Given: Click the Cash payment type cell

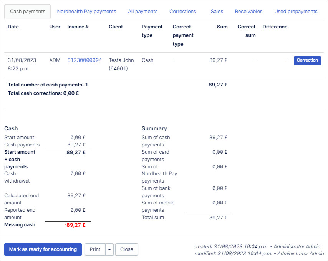Looking at the screenshot, I should point(147,60).
